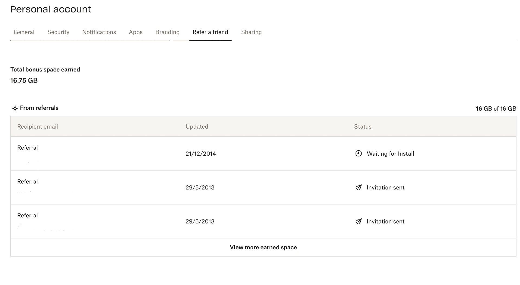This screenshot has height=285, width=520.
Task: Click the sparkle icon beside From referrals
Action: 15,108
